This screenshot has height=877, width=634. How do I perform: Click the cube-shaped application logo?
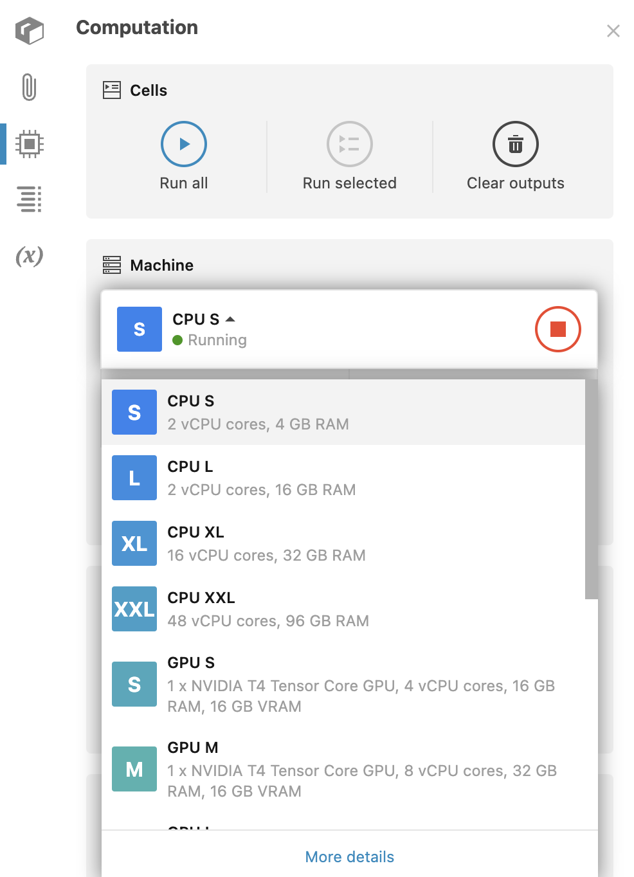click(x=29, y=30)
